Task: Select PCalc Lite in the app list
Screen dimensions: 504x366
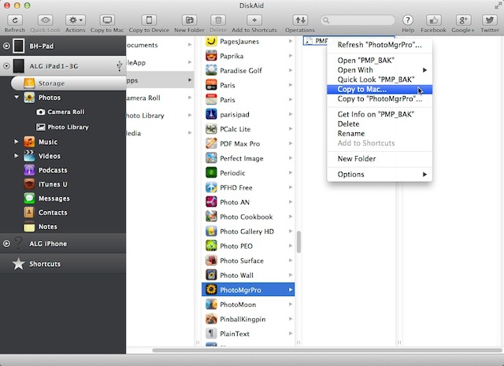Action: [248, 129]
